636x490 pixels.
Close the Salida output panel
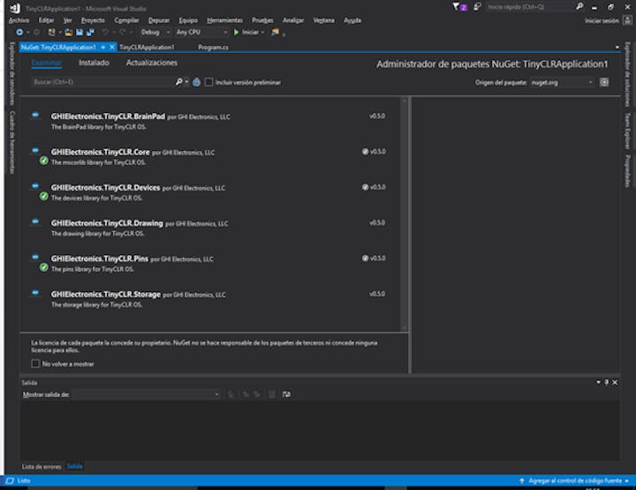pos(615,382)
